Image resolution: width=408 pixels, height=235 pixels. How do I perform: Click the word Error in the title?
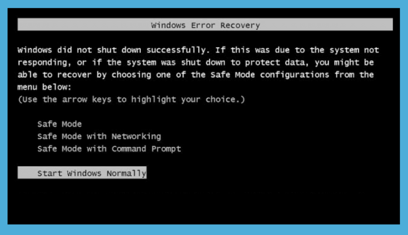coord(203,25)
